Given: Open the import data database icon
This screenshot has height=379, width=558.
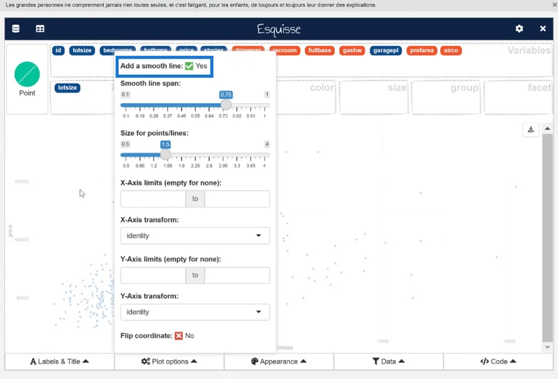Looking at the screenshot, I should pyautogui.click(x=15, y=29).
